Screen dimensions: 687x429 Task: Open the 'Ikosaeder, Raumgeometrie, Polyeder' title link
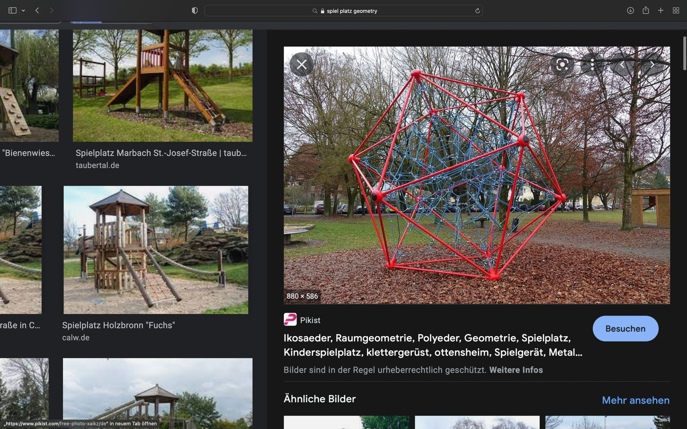(433, 345)
